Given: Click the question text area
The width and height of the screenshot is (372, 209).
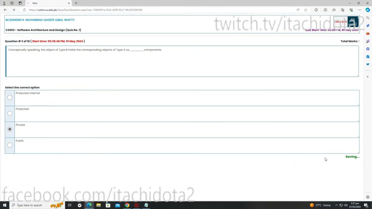Looking at the screenshot, I should [x=182, y=61].
